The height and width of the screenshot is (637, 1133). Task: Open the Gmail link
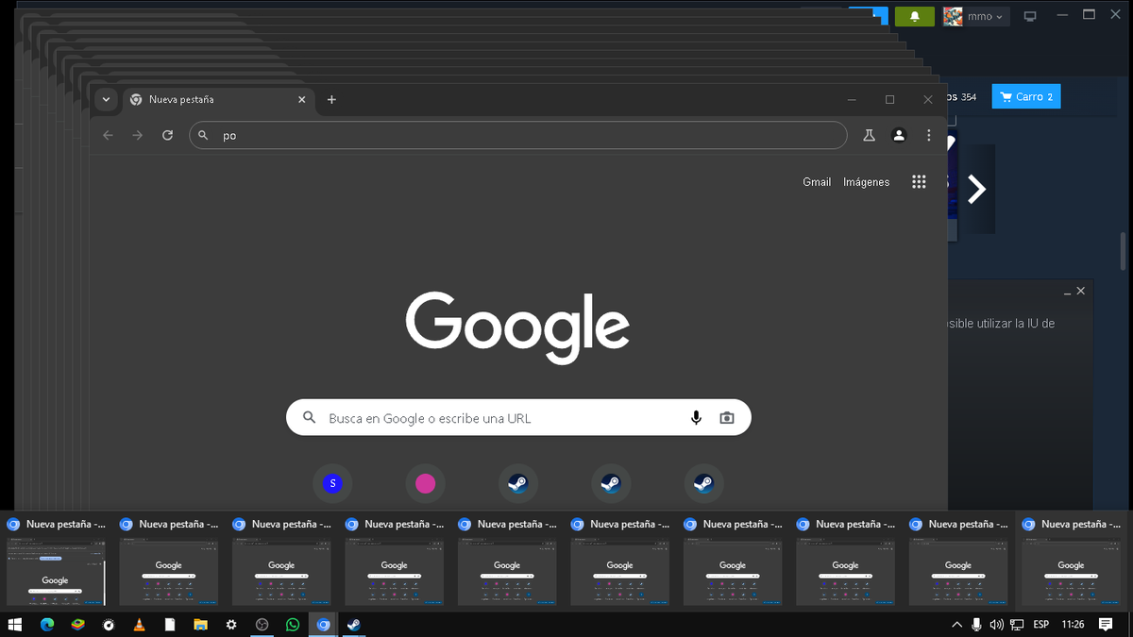pos(817,182)
